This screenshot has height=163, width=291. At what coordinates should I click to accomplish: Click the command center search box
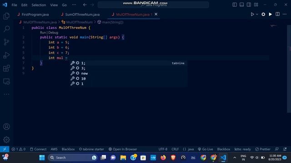click(153, 5)
